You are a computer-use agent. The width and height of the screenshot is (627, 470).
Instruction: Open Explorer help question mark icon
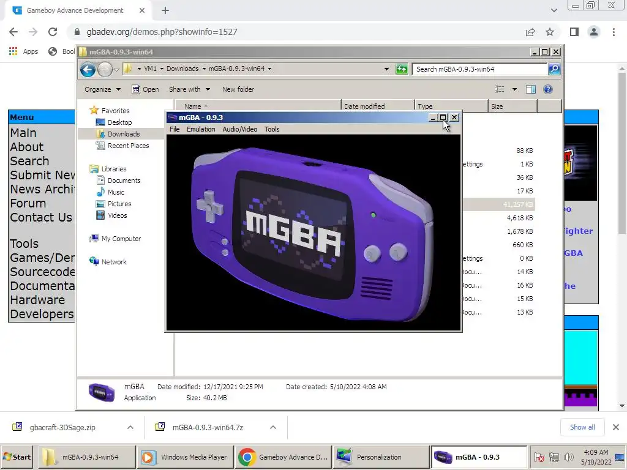tap(548, 89)
